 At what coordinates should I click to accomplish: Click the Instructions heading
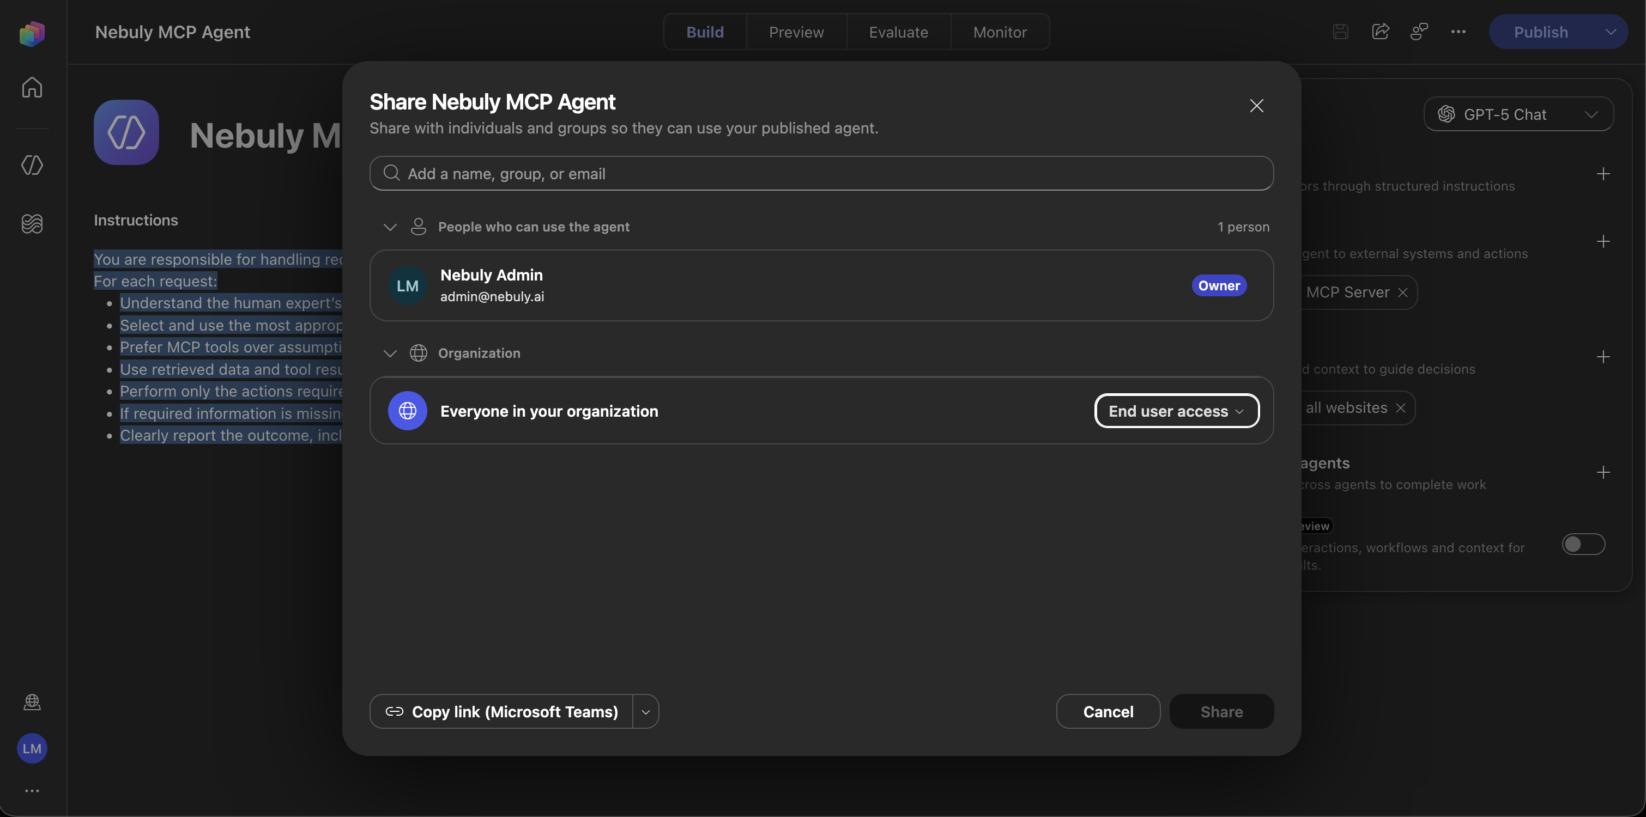pyautogui.click(x=136, y=221)
